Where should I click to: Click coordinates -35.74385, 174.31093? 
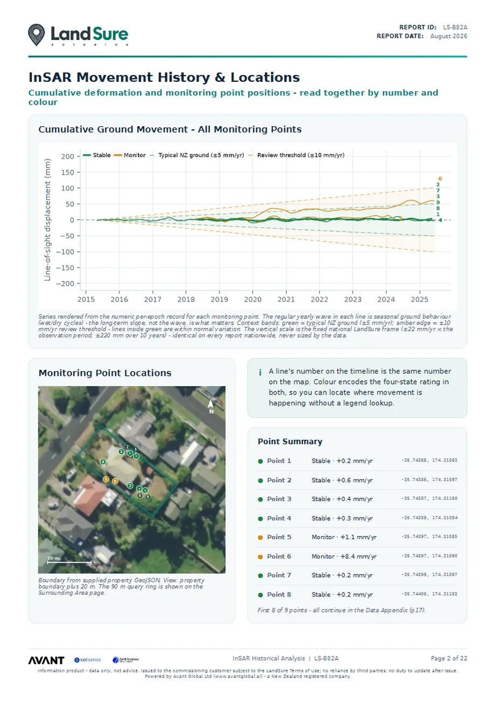coord(430,461)
